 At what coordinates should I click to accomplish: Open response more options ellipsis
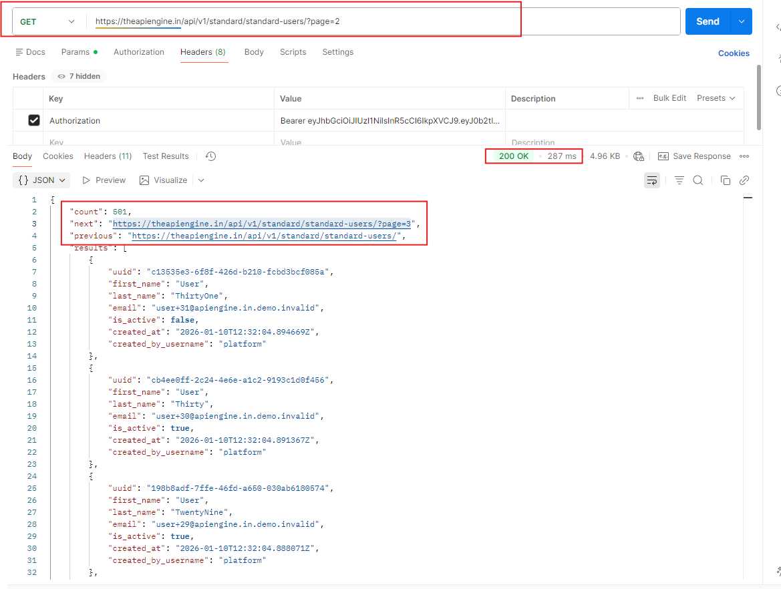coord(744,156)
